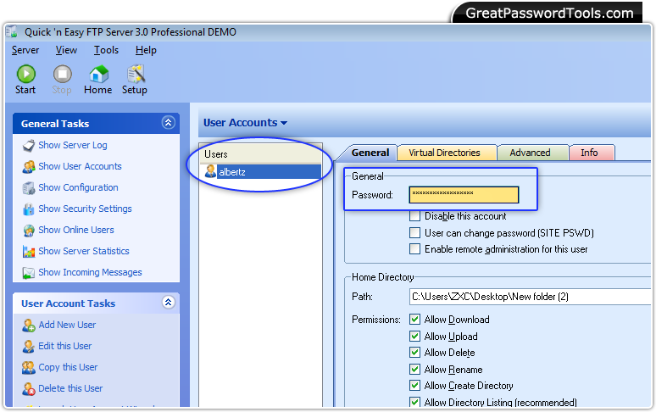Click Edit this User link
Viewport: 656px width, 412px height.
tap(65, 347)
